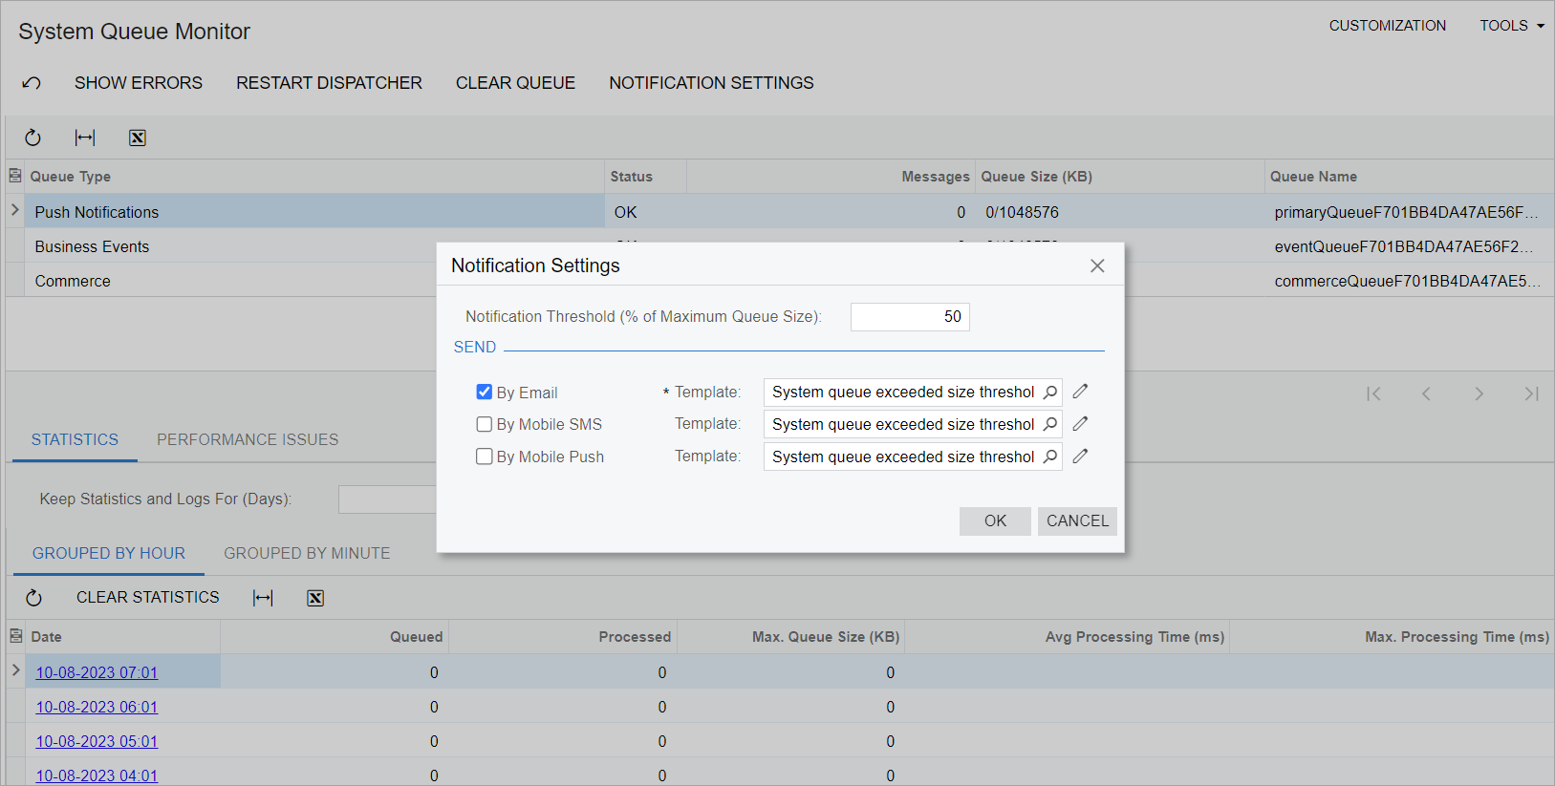The height and width of the screenshot is (786, 1555).
Task: Uncheck the By Email checkbox
Action: click(x=485, y=392)
